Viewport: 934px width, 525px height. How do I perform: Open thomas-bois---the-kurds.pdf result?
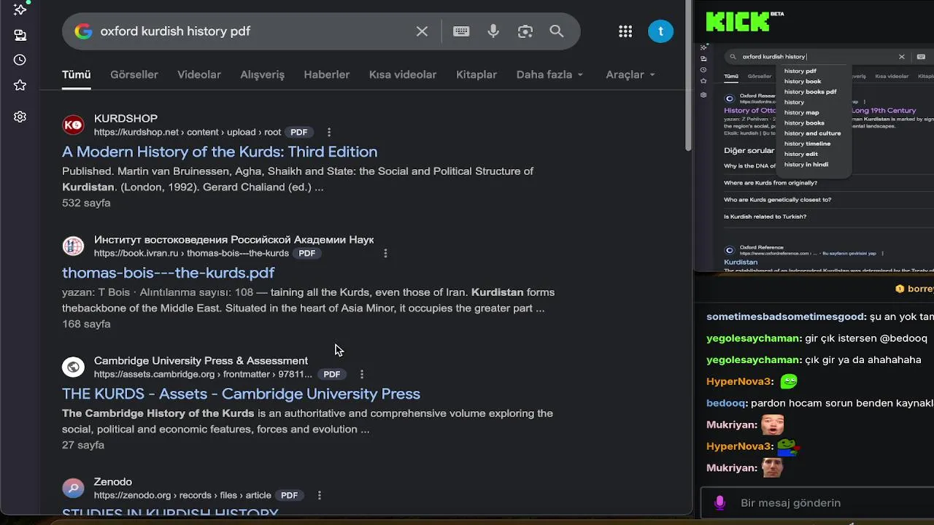coord(168,273)
